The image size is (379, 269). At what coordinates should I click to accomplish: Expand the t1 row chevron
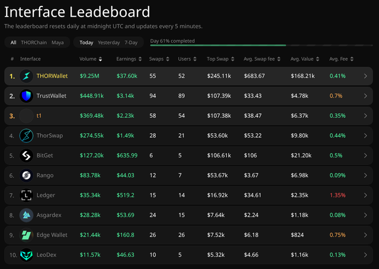(365, 116)
